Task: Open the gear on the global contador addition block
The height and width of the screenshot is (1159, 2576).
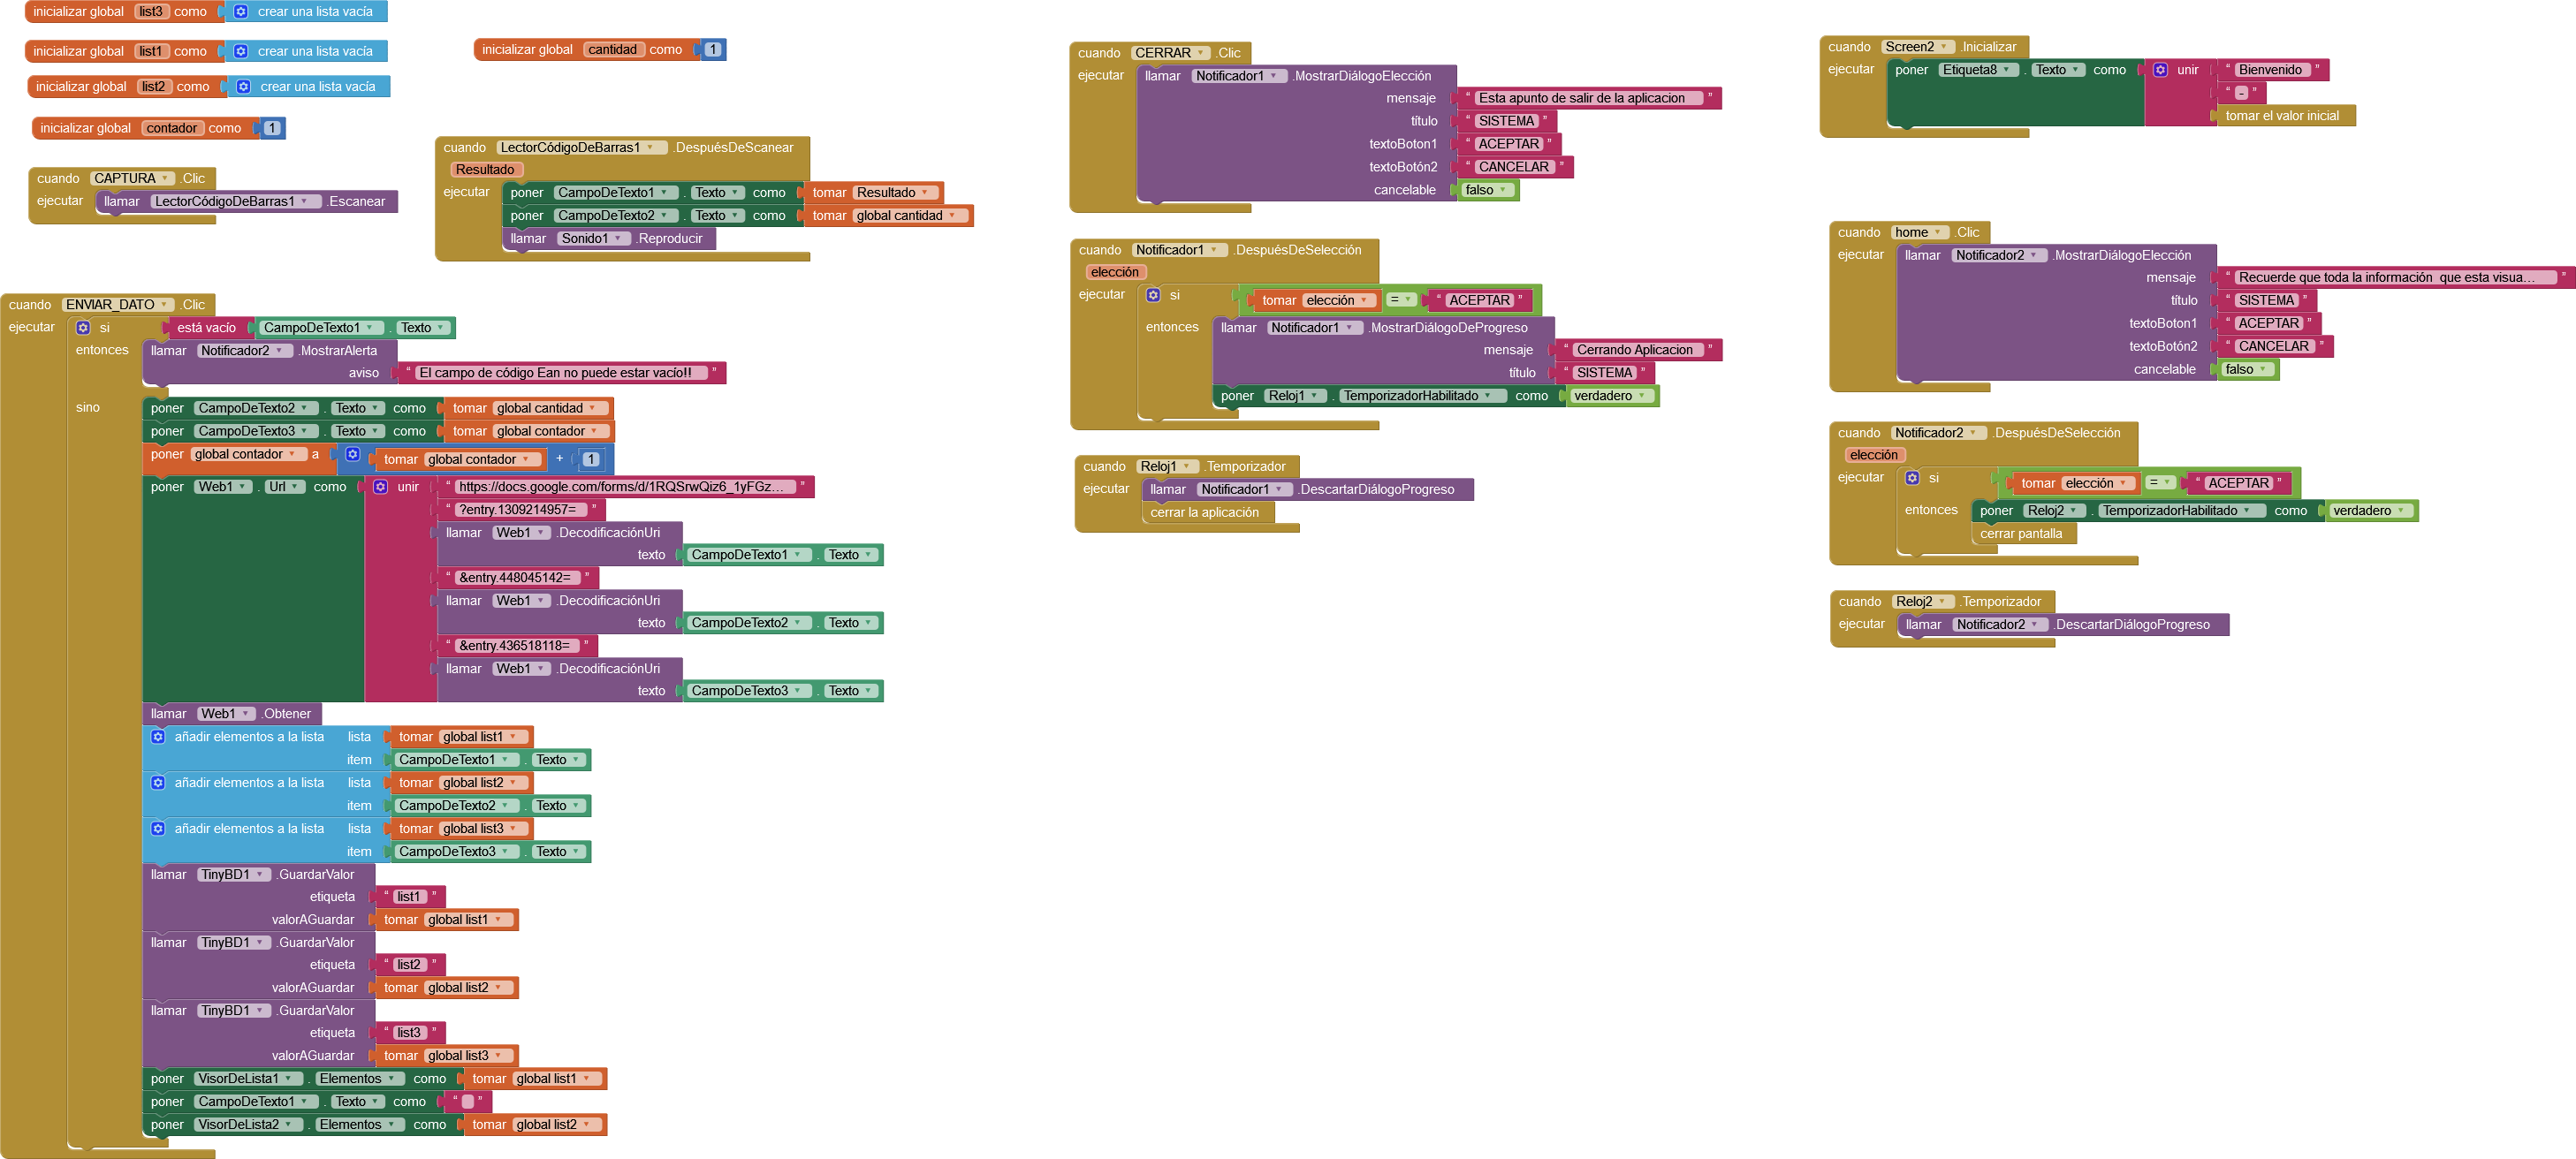Action: coord(353,455)
